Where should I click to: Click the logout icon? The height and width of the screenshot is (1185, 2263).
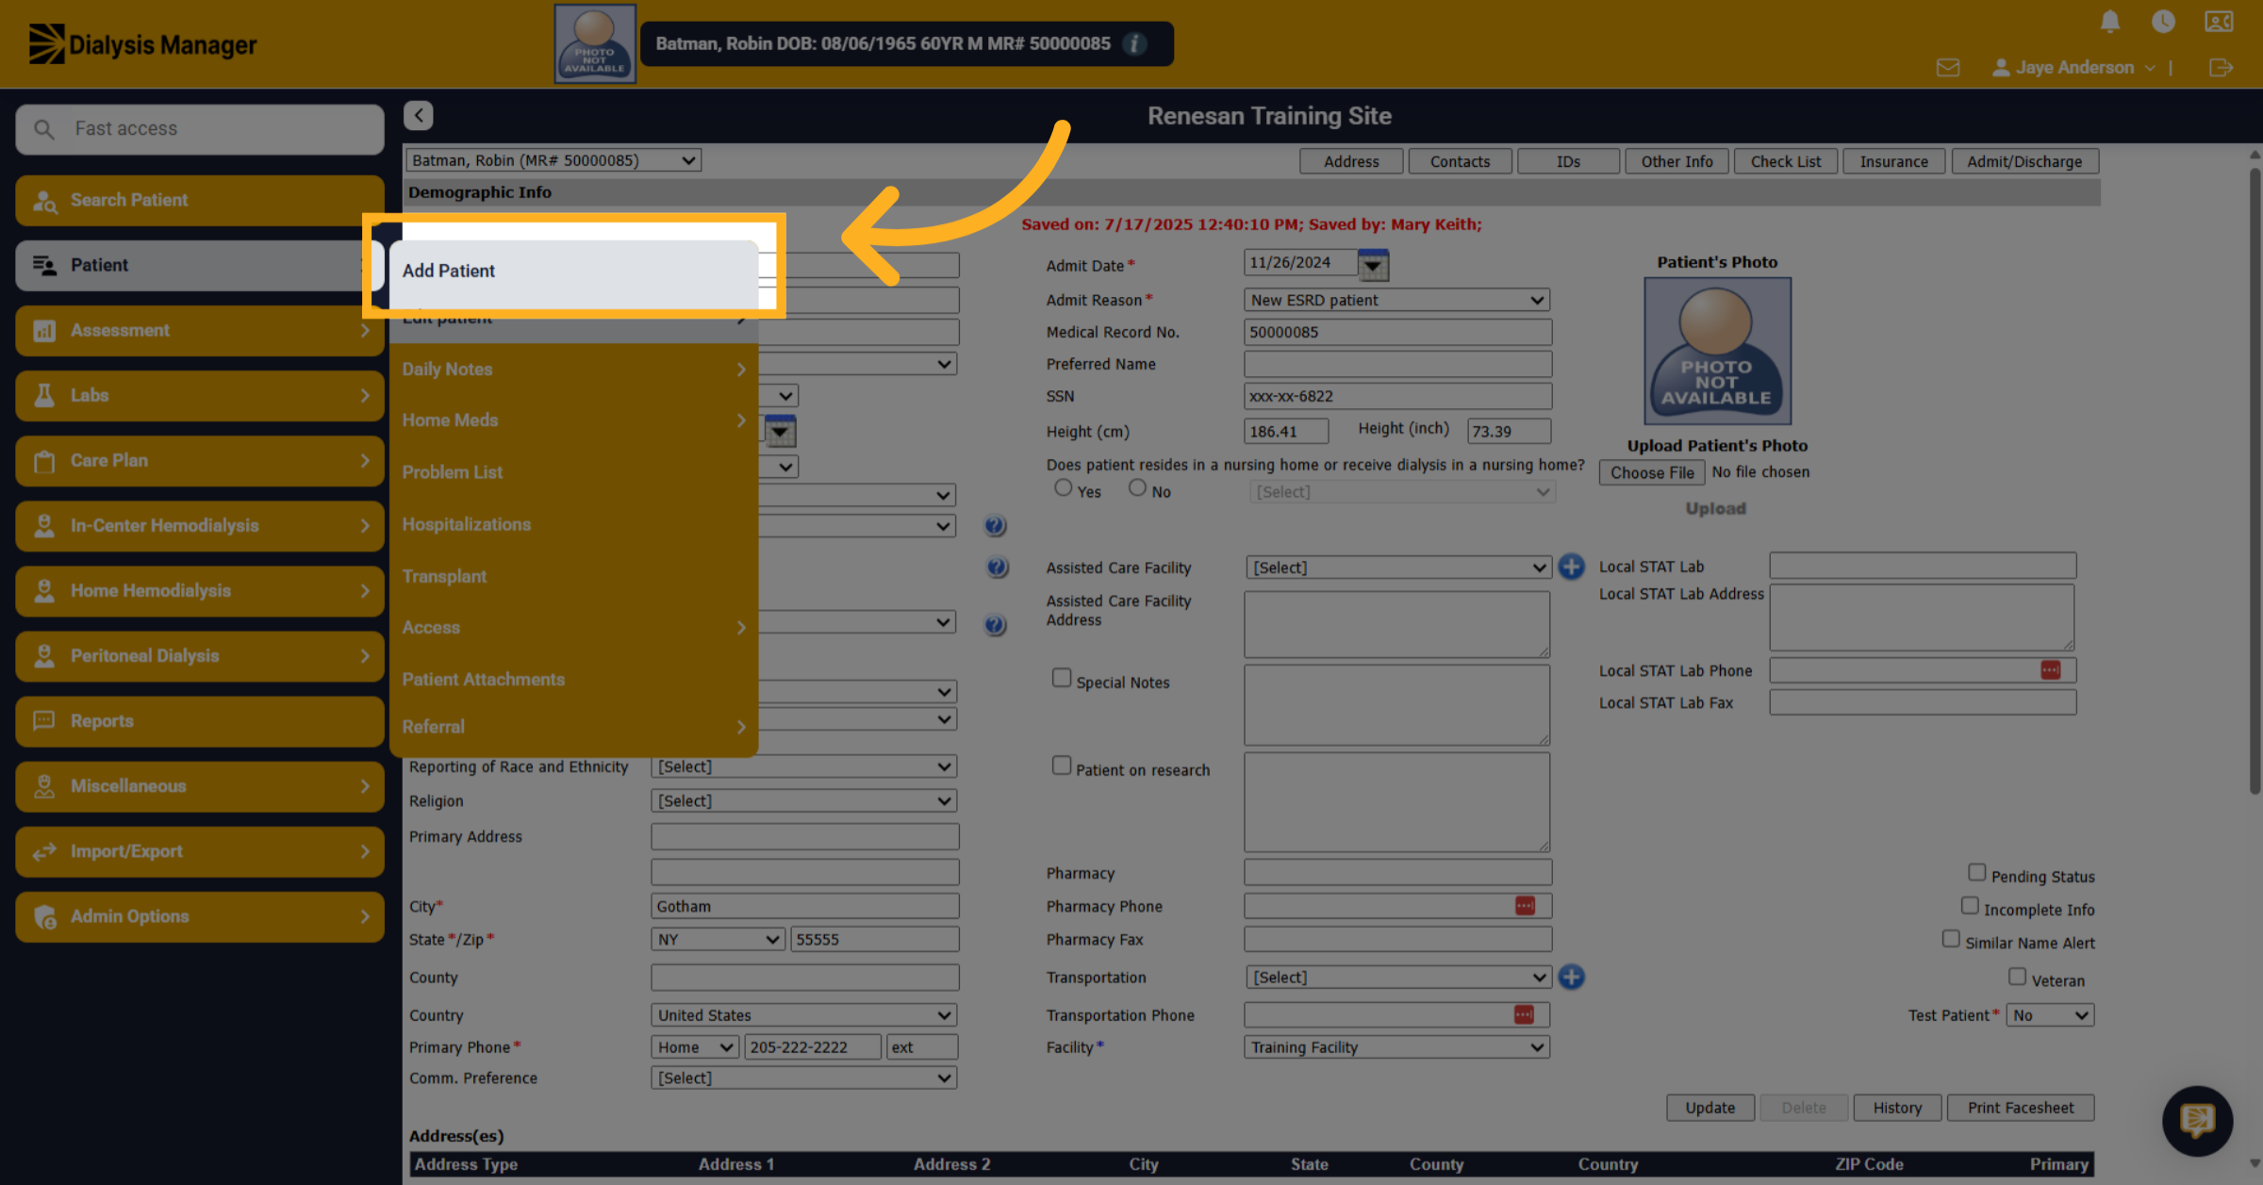pos(2221,68)
